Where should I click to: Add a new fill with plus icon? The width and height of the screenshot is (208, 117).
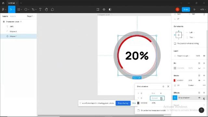[x=204, y=63]
